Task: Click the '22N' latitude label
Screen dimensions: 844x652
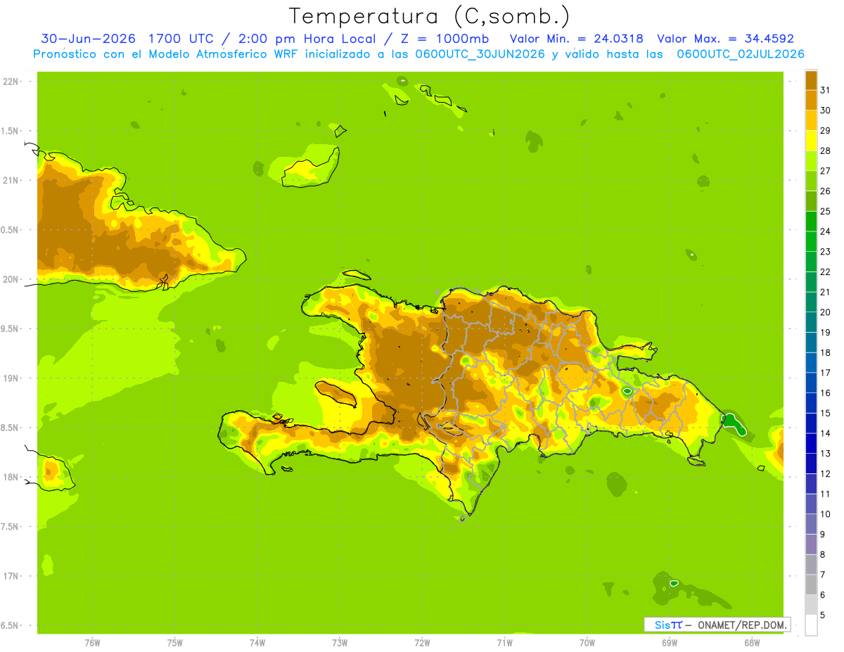Action: click(x=10, y=81)
